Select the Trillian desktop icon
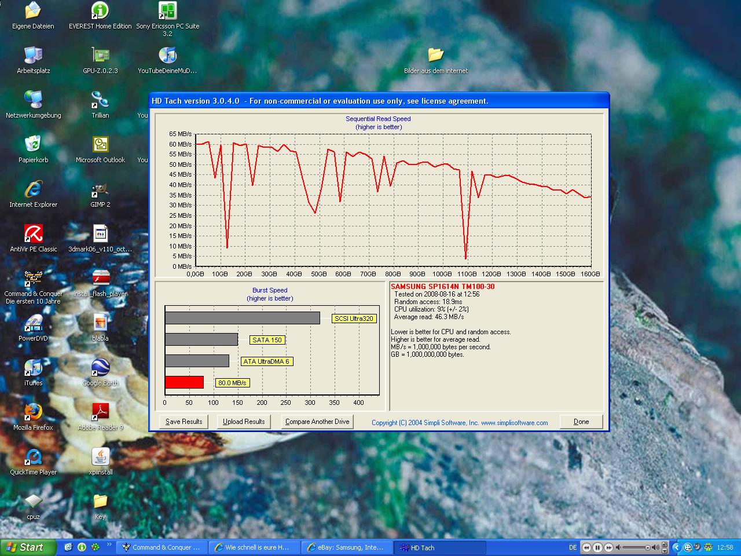The width and height of the screenshot is (741, 556). pyautogui.click(x=100, y=100)
